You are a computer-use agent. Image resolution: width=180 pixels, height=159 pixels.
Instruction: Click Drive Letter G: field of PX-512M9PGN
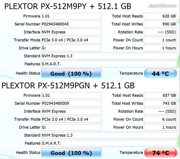point(71,127)
